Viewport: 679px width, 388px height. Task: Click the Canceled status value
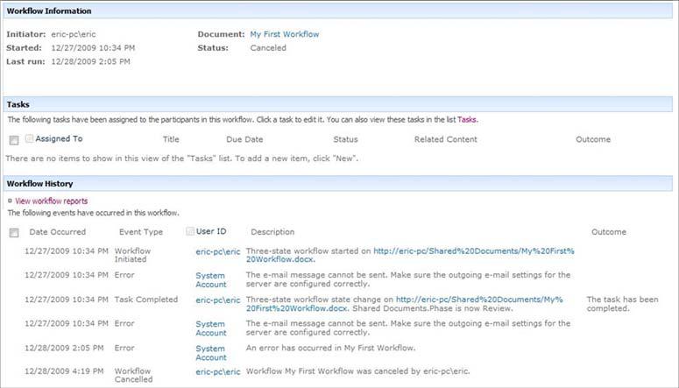tap(267, 48)
